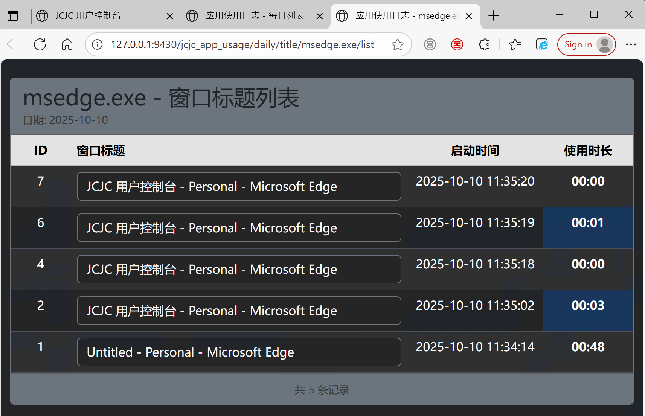The width and height of the screenshot is (645, 416).
Task: Minimize the Edge browser window
Action: pos(560,15)
